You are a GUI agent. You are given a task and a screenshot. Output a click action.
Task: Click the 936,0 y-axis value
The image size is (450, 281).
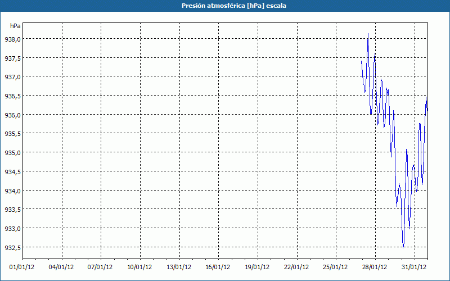(12, 116)
